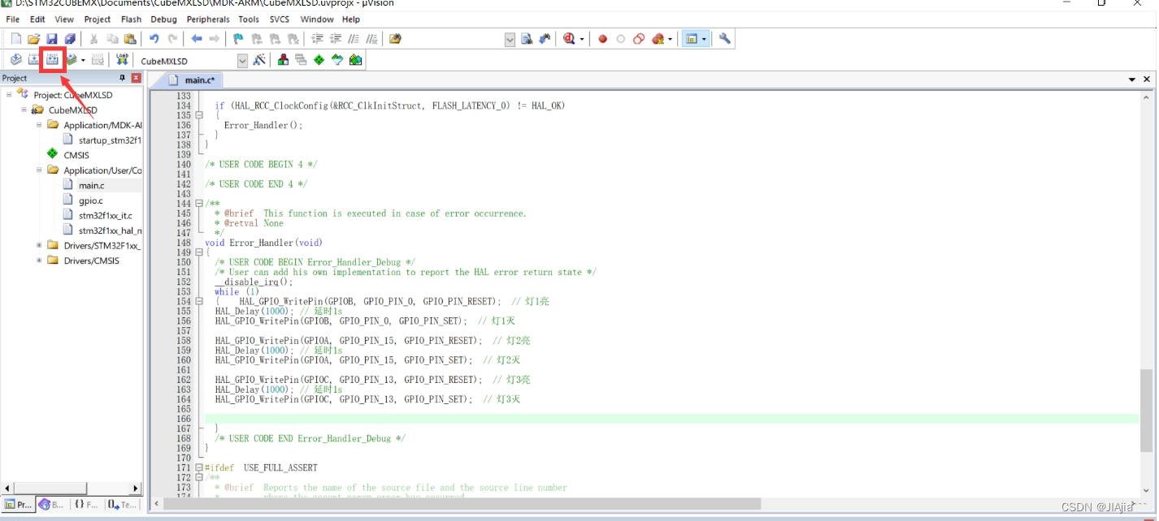This screenshot has width=1159, height=521.
Task: Navigate backwards with blue left arrow
Action: click(x=196, y=39)
